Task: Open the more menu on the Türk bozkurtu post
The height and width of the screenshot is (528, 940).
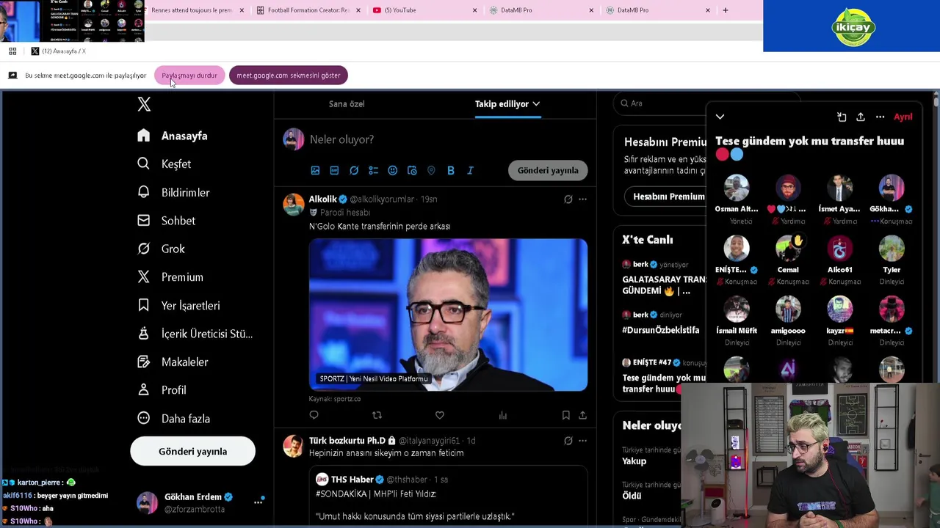Action: (x=582, y=441)
